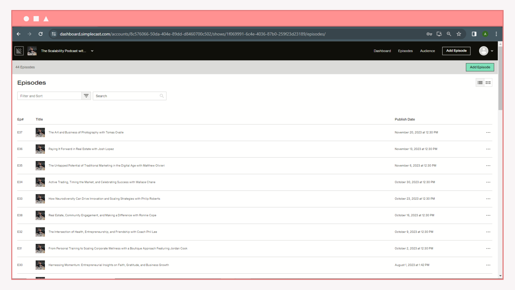Open the user account avatar menu

(486, 51)
